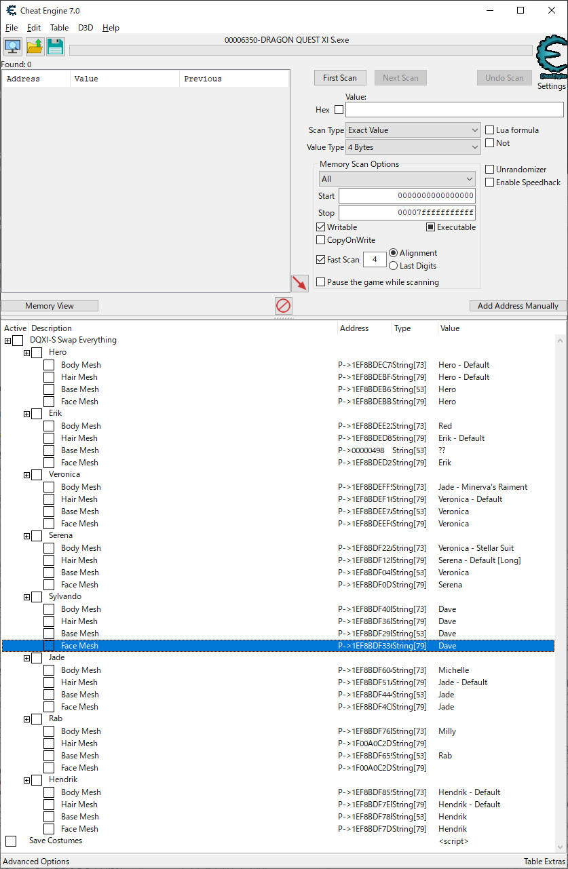The height and width of the screenshot is (869, 568).
Task: Select the Alignment radio button
Action: (393, 253)
